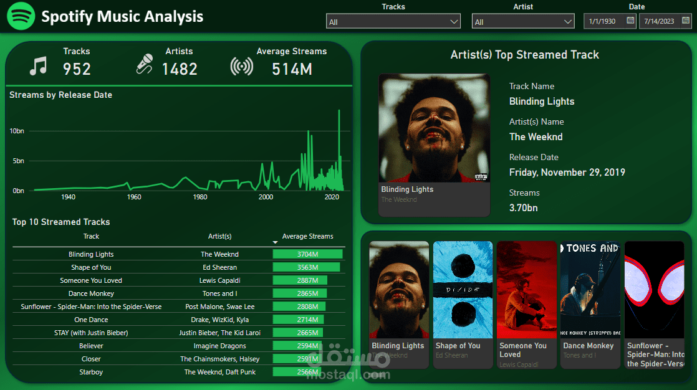Click the 514M Average Streams value
Screen dimensions: 697x390
click(x=292, y=69)
